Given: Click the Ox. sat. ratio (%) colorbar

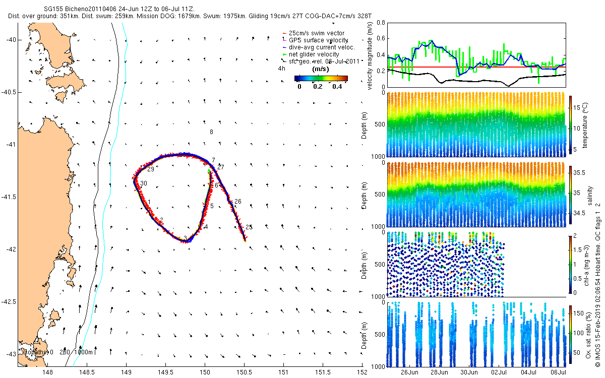Looking at the screenshot, I should [570, 334].
